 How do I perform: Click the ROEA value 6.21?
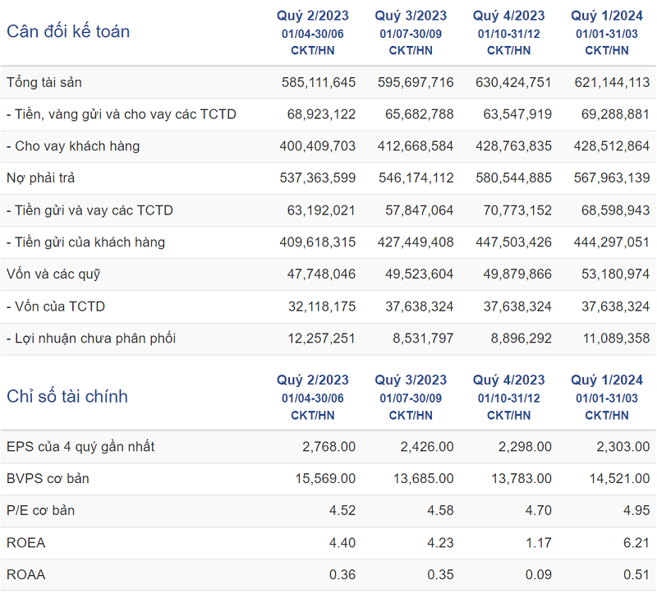(x=637, y=543)
